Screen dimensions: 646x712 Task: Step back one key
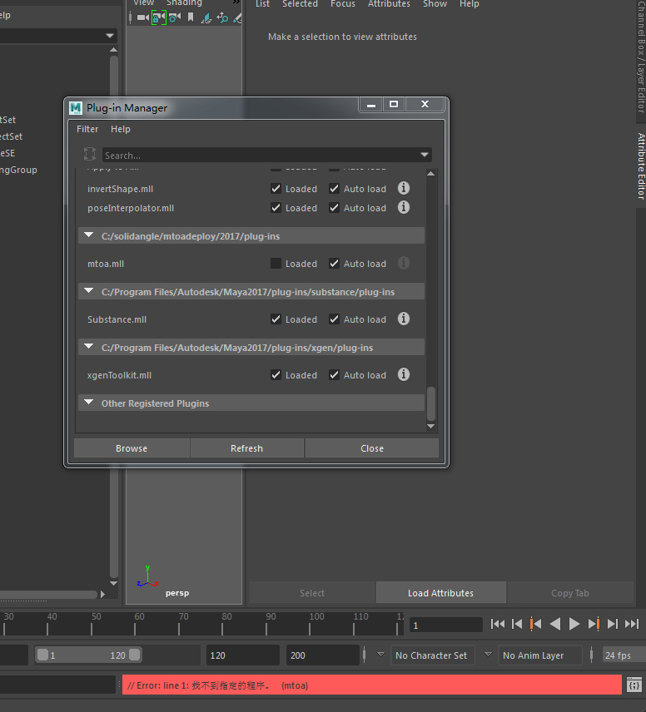(x=535, y=624)
